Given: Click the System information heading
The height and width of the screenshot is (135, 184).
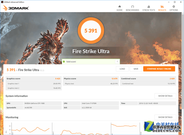Looking at the screenshot, I should click(17, 96).
